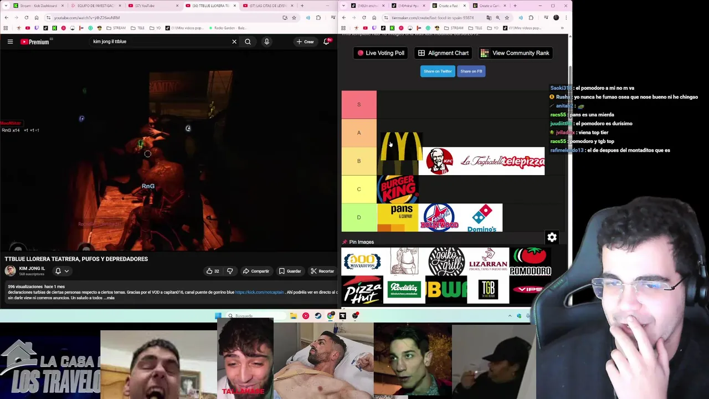This screenshot has width=709, height=399.
Task: Open Steam from the taskbar
Action: (x=318, y=316)
